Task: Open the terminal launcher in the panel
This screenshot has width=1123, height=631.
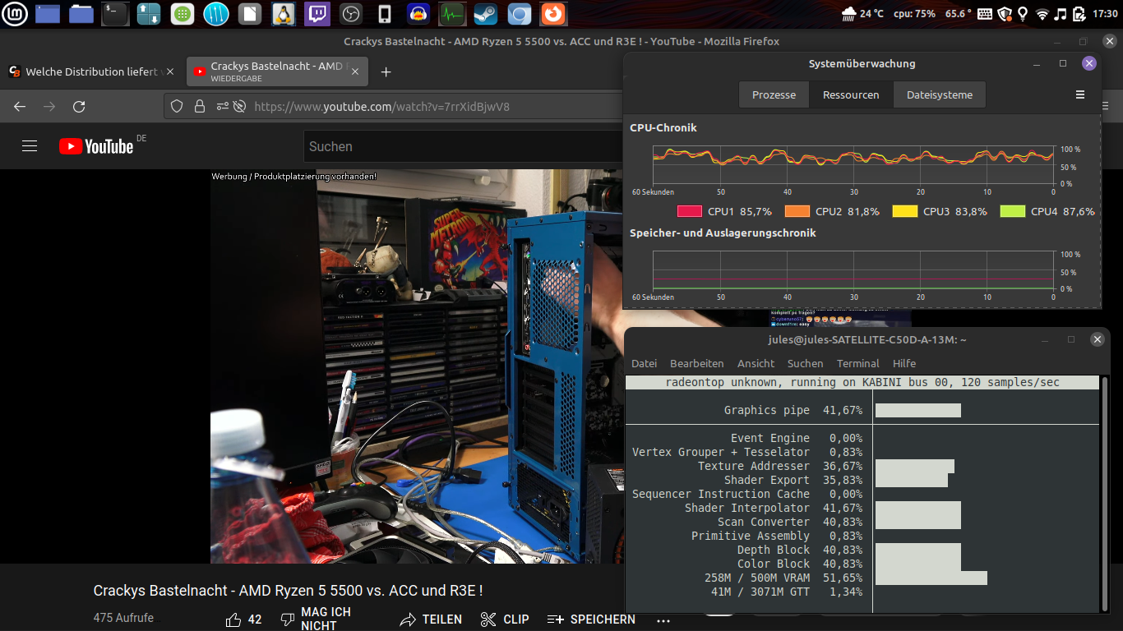Action: pyautogui.click(x=115, y=13)
